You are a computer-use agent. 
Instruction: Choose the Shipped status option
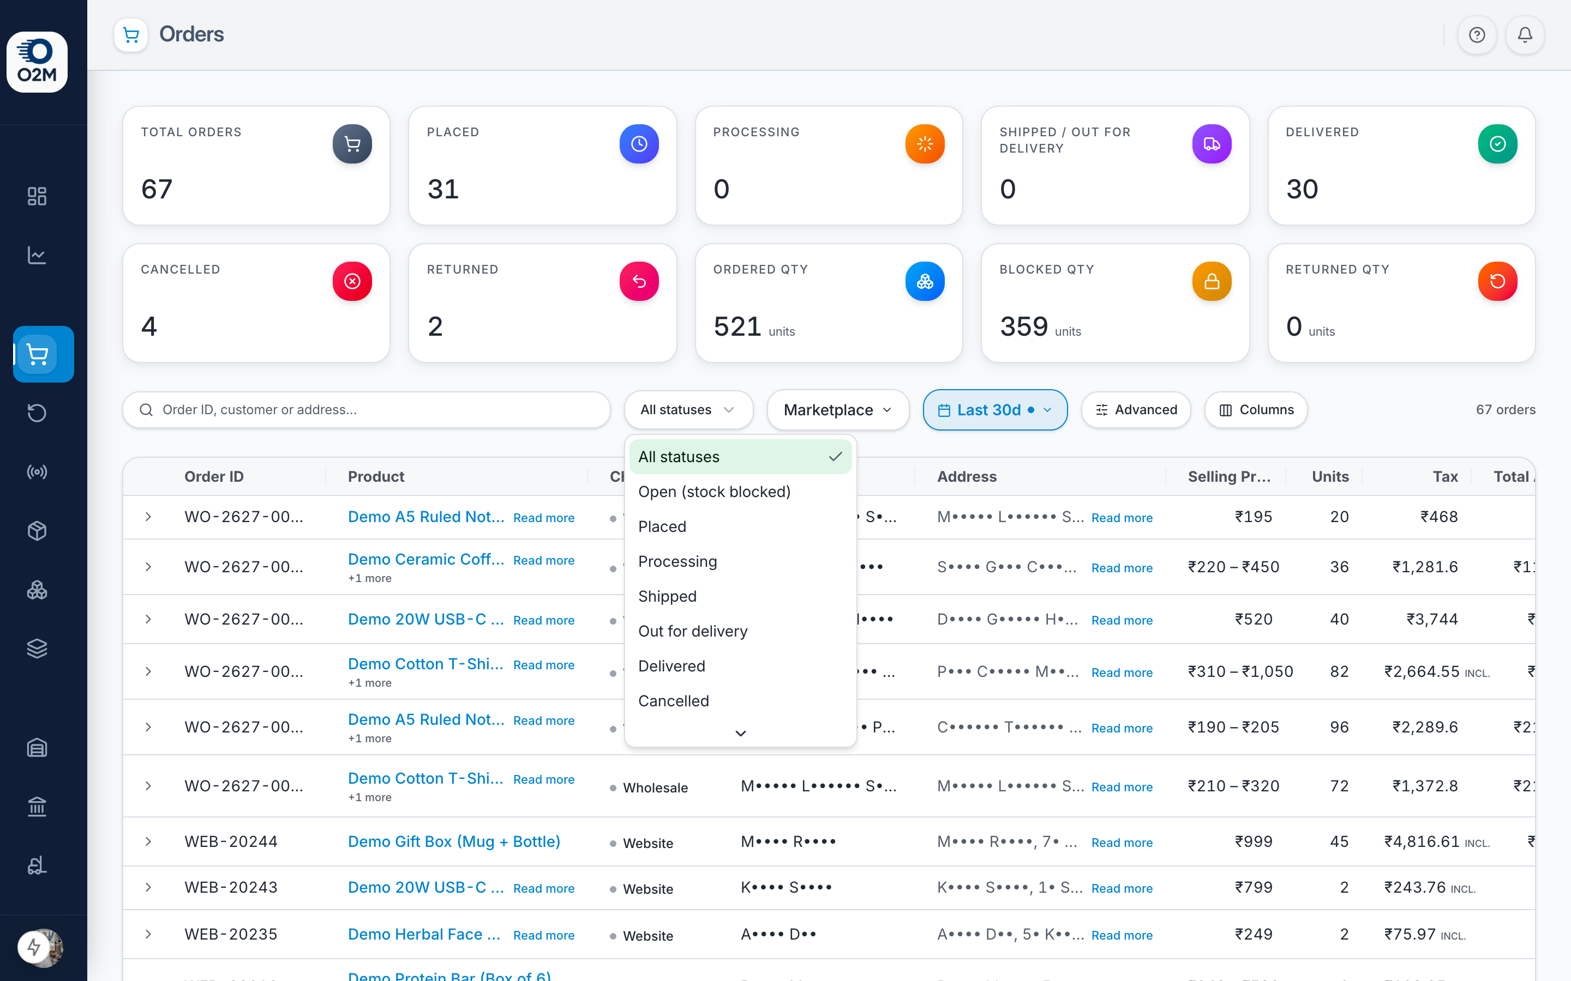[x=741, y=596]
